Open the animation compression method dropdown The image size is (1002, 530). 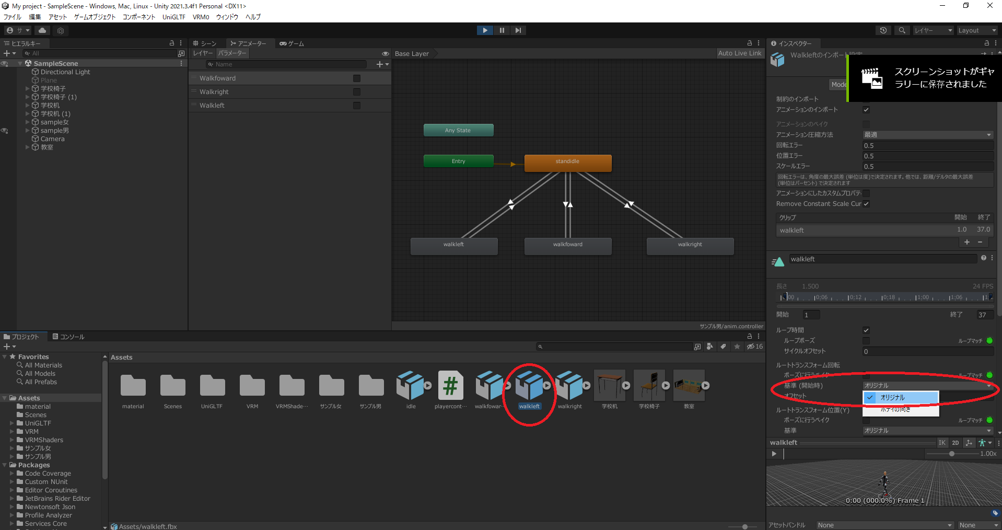pos(927,135)
